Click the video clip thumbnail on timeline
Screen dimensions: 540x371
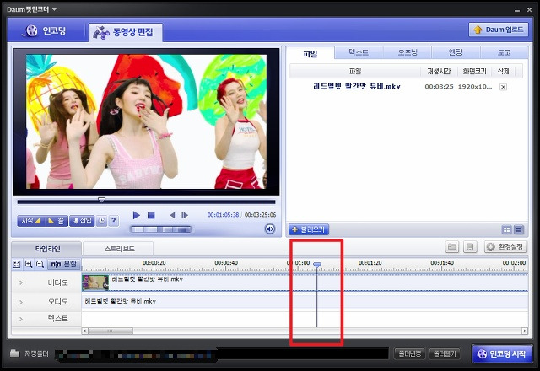[x=95, y=282]
